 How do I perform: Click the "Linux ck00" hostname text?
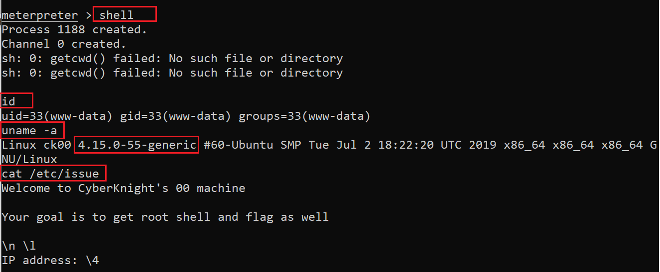point(36,145)
